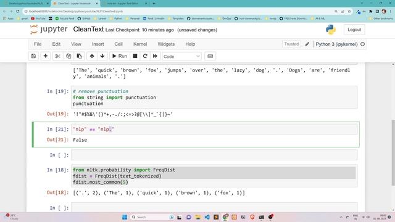Viewport: 395px width, 222px height.
Task: Click the Out[18] most_common output
Action: pyautogui.click(x=159, y=193)
